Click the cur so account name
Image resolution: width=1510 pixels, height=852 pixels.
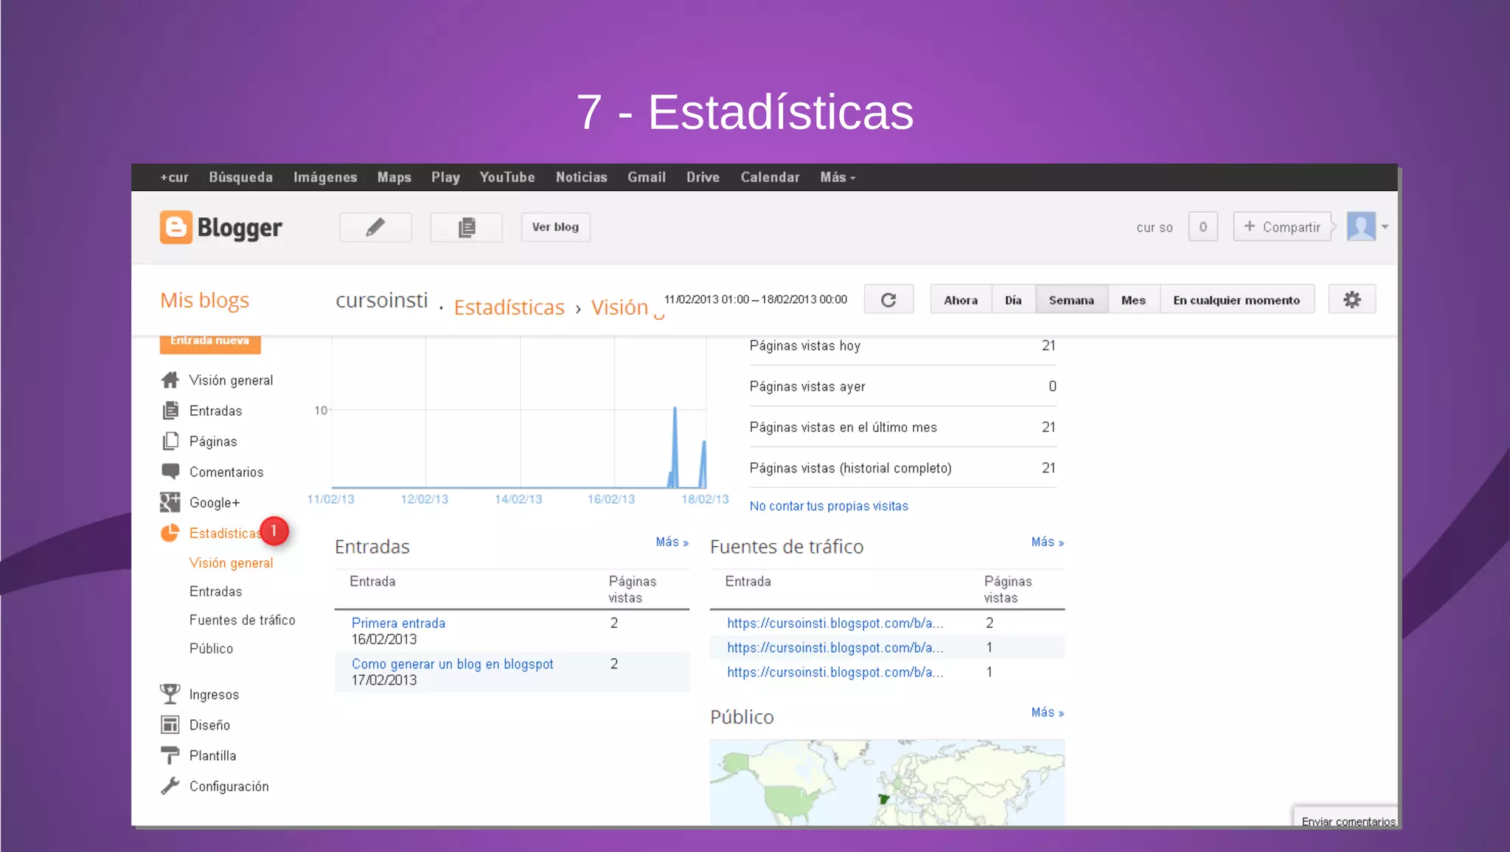[x=1155, y=228]
